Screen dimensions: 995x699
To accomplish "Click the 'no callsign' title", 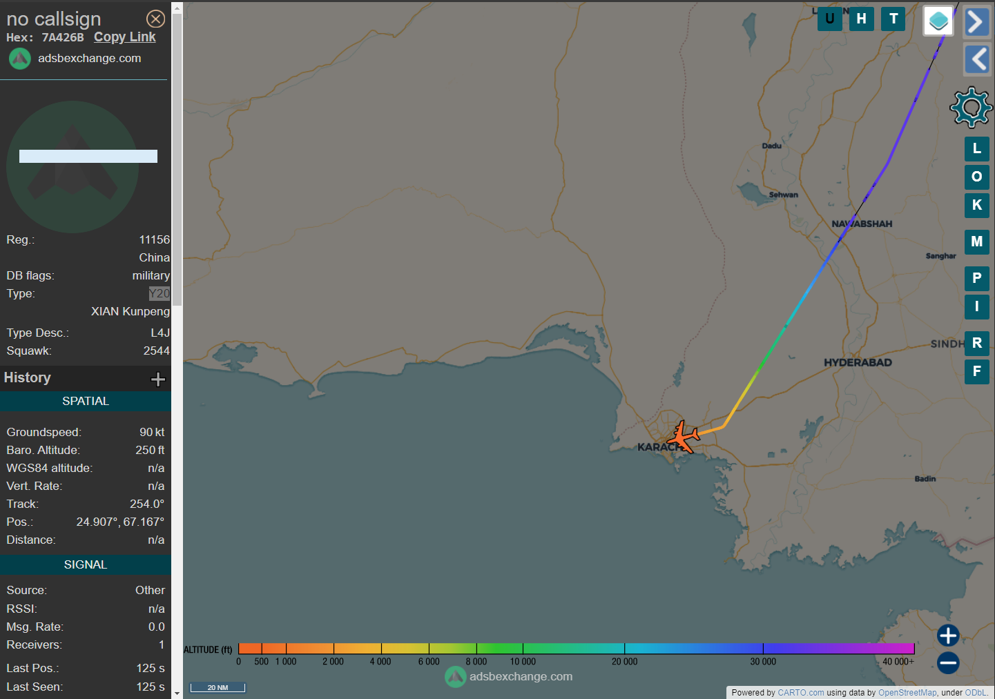I will tap(54, 19).
